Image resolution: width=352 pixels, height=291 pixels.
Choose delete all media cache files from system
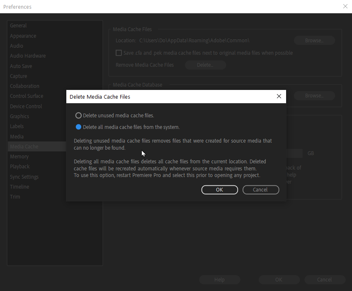[78, 127]
